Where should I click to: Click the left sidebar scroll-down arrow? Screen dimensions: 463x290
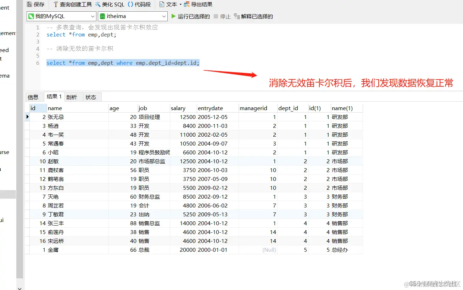20,288
